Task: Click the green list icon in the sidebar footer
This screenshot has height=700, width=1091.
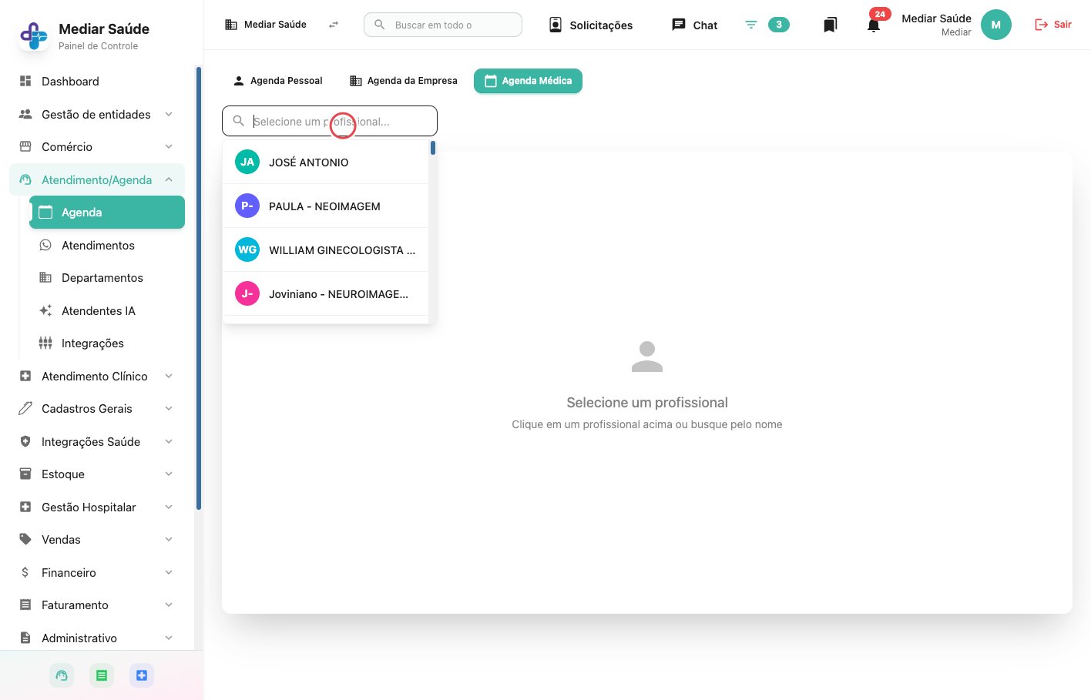Action: tap(102, 675)
